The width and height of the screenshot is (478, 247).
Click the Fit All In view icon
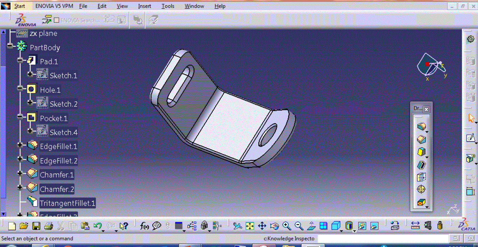coord(250,226)
